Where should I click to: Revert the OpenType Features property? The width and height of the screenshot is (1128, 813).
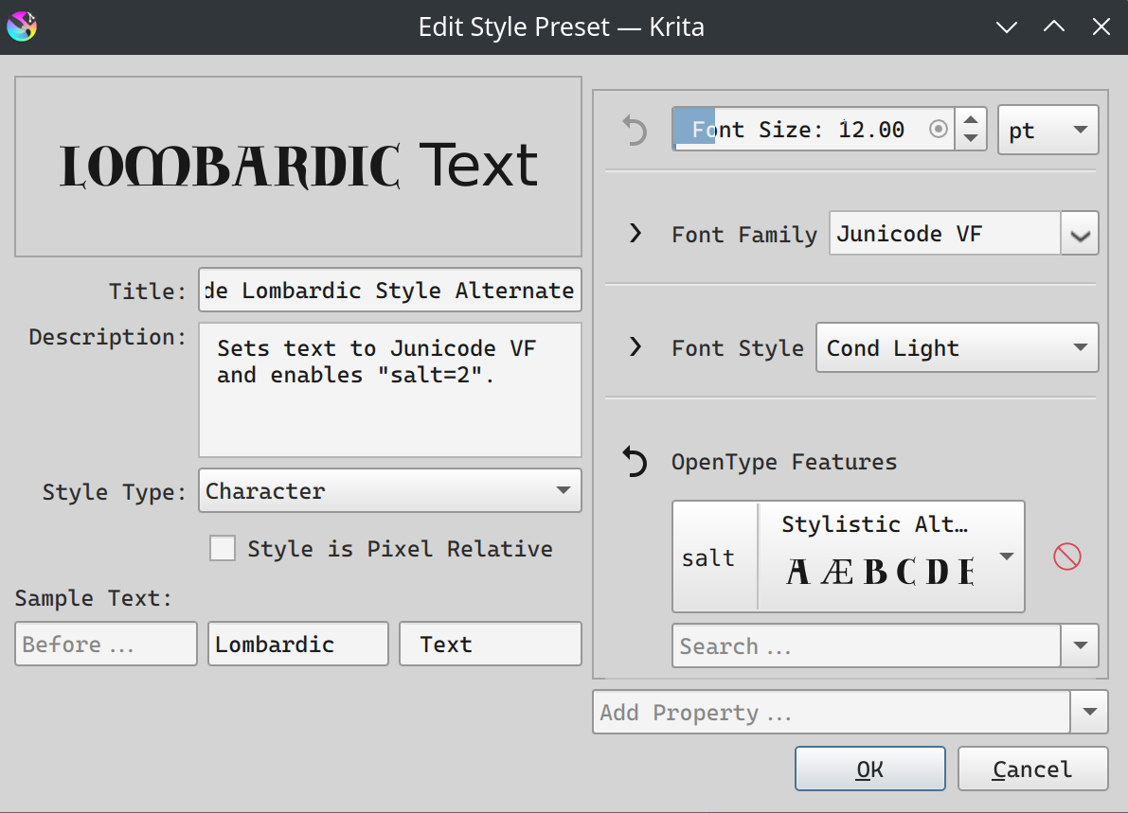pos(635,462)
